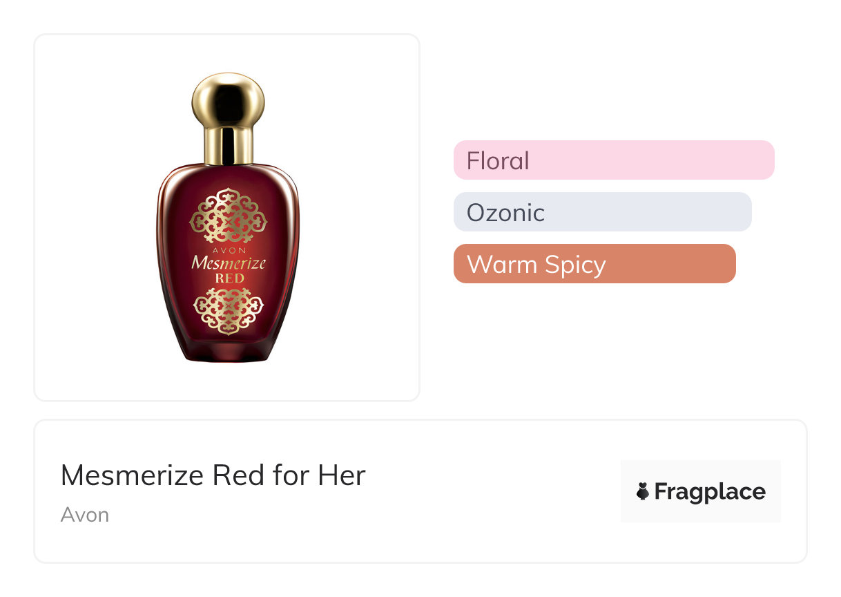Open the Avon brand link below the title
The height and width of the screenshot is (597, 841).
(x=84, y=515)
